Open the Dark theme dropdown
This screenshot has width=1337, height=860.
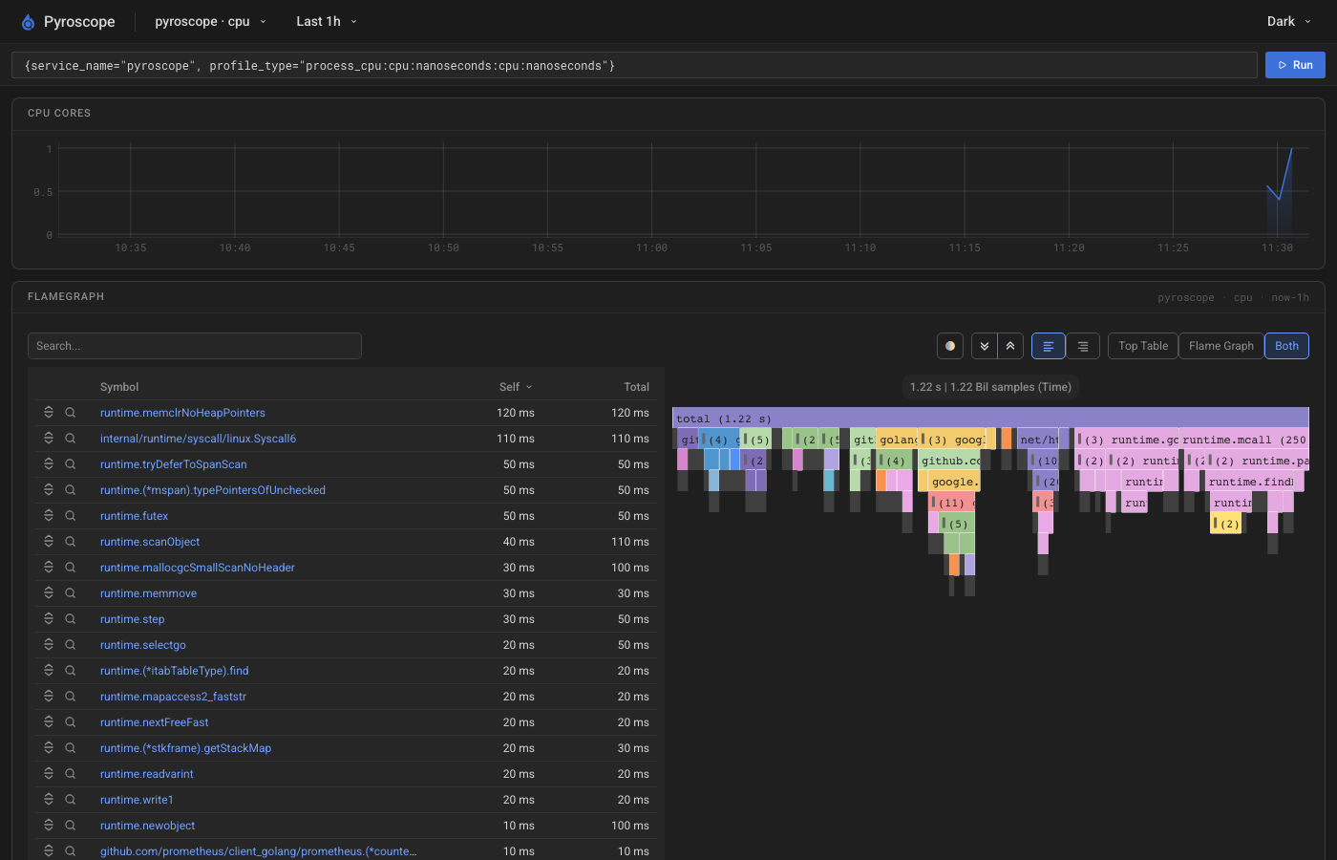[1288, 21]
